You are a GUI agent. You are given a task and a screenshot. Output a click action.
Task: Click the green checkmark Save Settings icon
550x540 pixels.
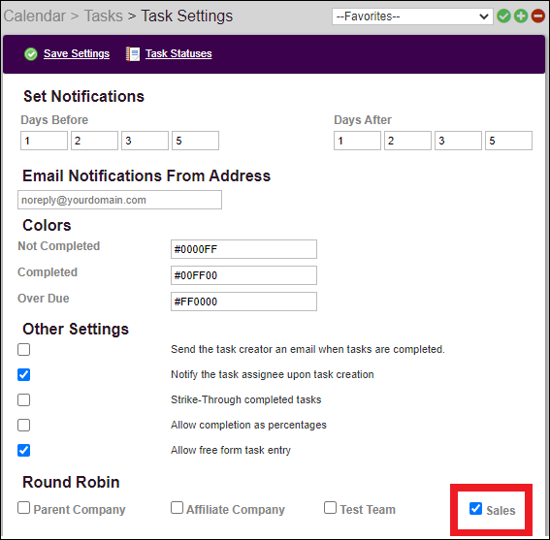(31, 54)
